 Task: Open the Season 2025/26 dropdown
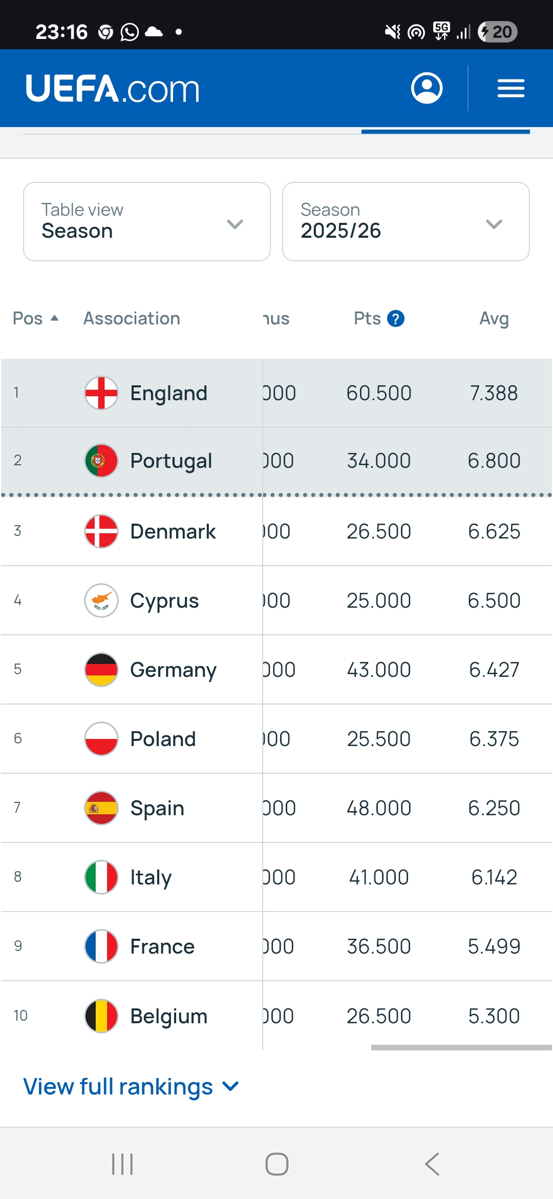pyautogui.click(x=406, y=221)
